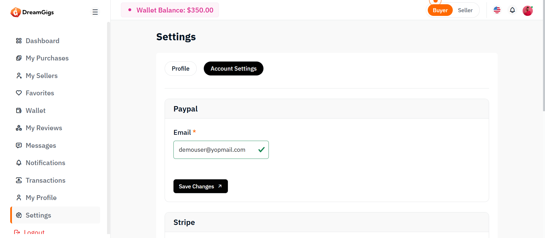Image resolution: width=545 pixels, height=238 pixels.
Task: Click the Save Changes button
Action: (200, 186)
